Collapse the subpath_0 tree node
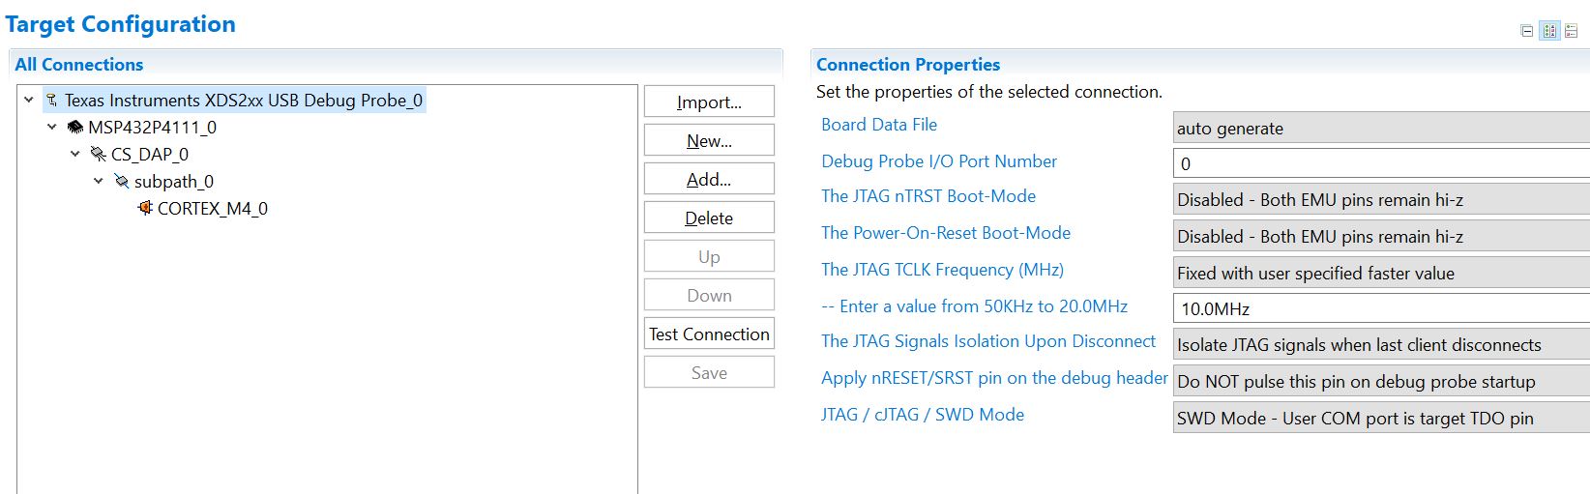 99,181
